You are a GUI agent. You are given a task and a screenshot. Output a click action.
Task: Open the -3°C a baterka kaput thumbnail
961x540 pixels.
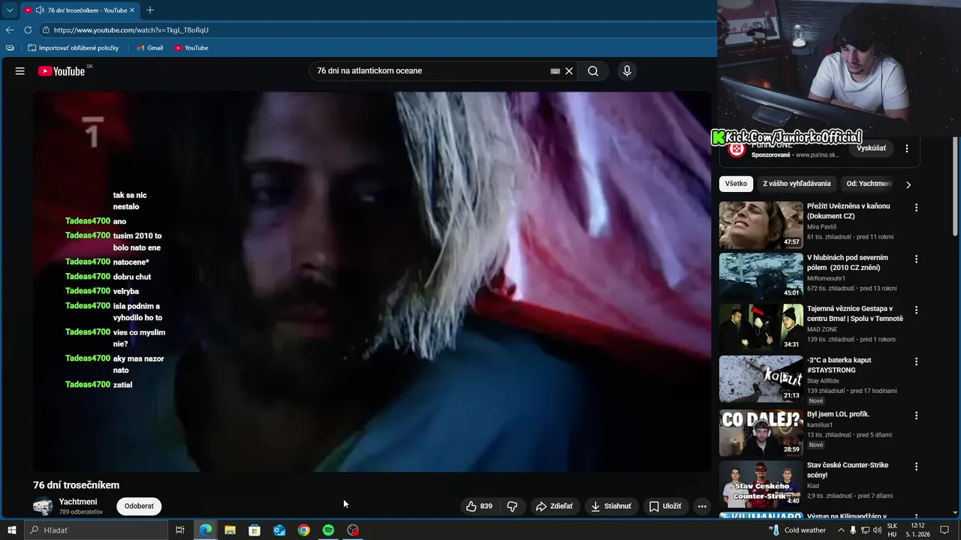[x=761, y=379]
